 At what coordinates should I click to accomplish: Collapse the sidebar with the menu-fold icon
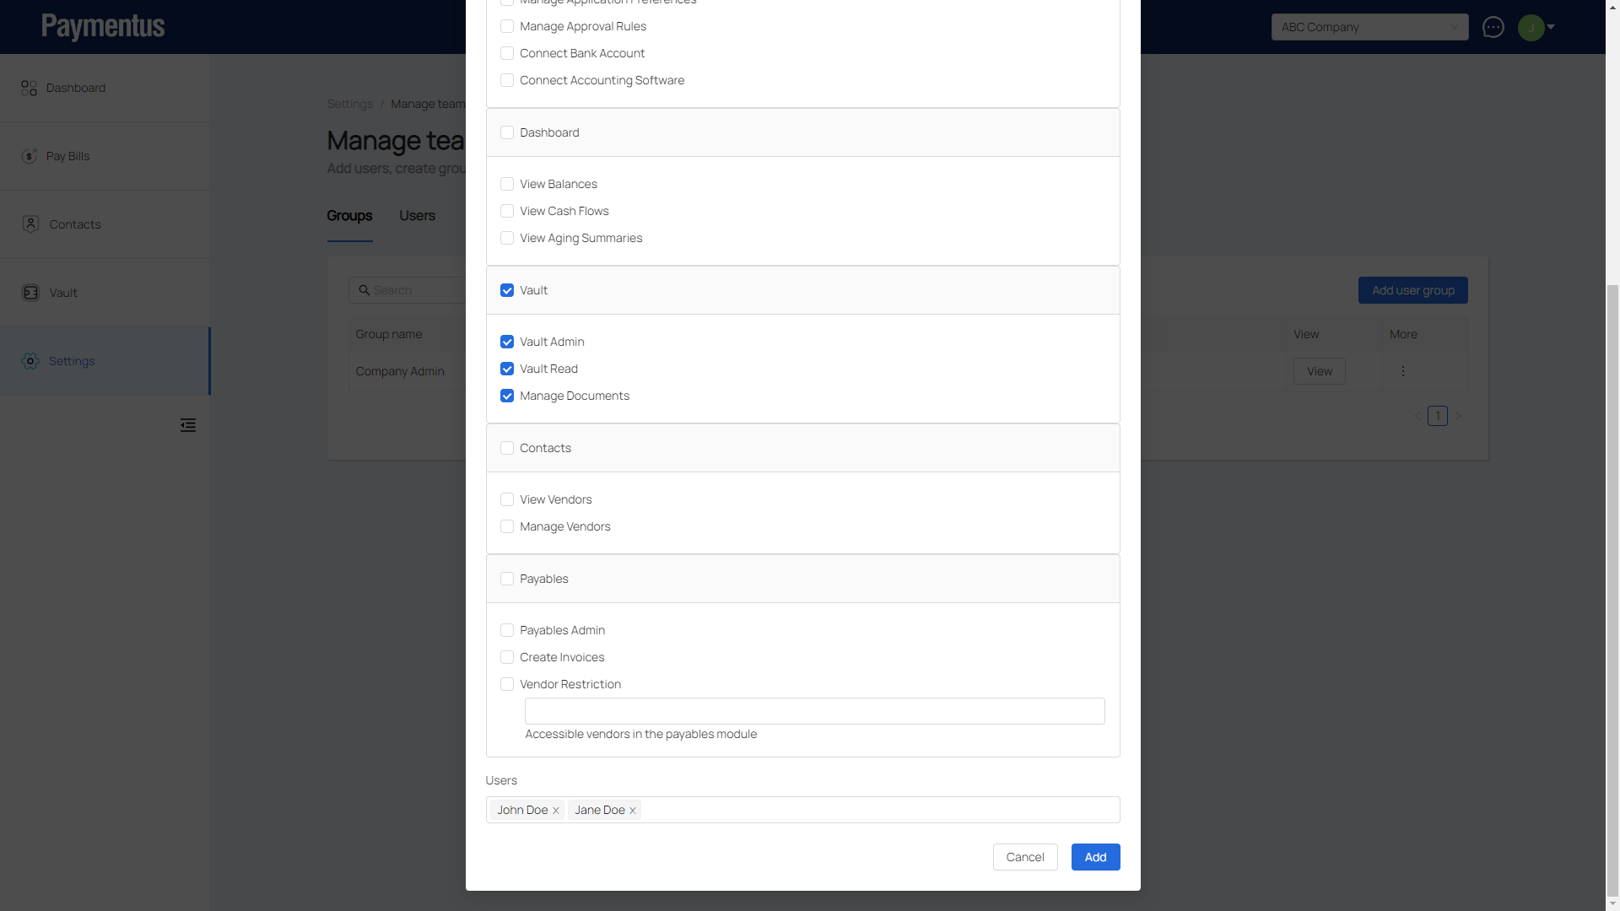(188, 425)
